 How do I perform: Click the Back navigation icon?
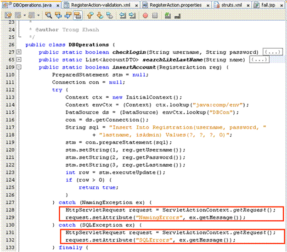(x=18, y=15)
